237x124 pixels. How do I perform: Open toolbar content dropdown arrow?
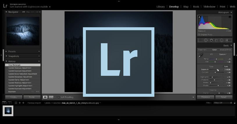click(193, 97)
